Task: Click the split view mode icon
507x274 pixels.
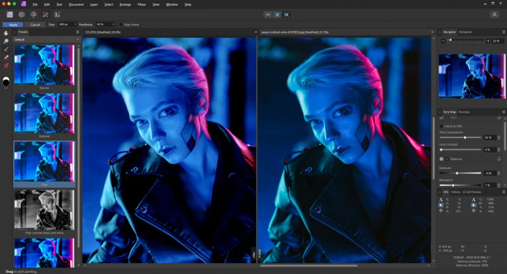Action: (x=278, y=15)
